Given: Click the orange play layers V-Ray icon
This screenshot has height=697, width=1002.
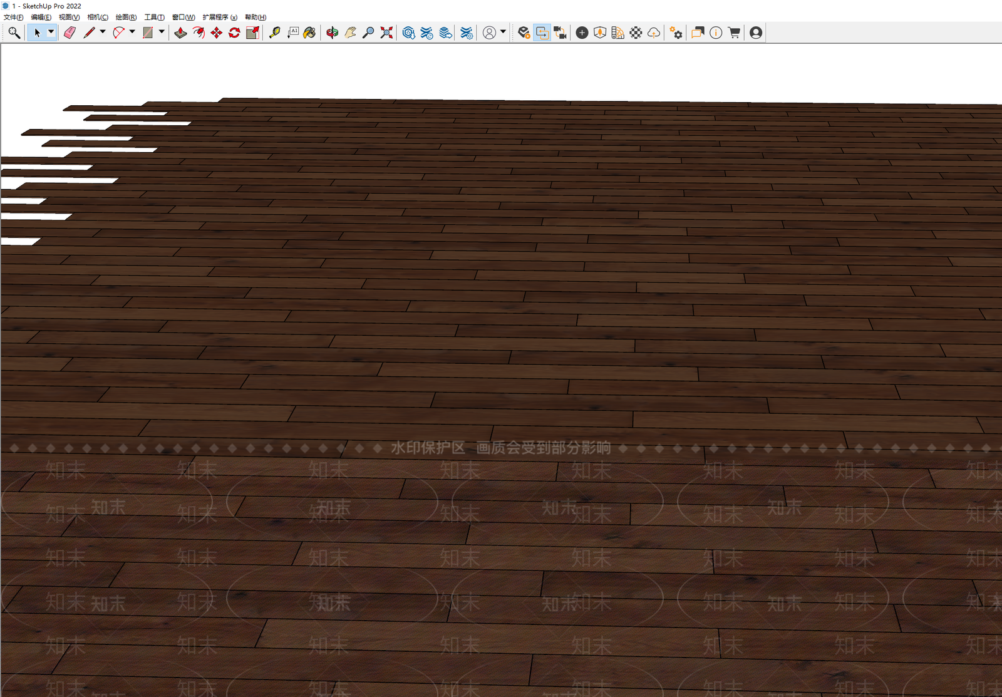Looking at the screenshot, I should point(524,33).
